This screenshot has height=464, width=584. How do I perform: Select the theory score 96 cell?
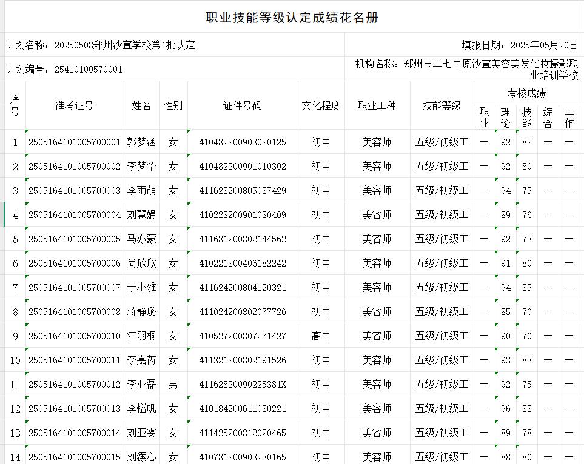pos(506,409)
